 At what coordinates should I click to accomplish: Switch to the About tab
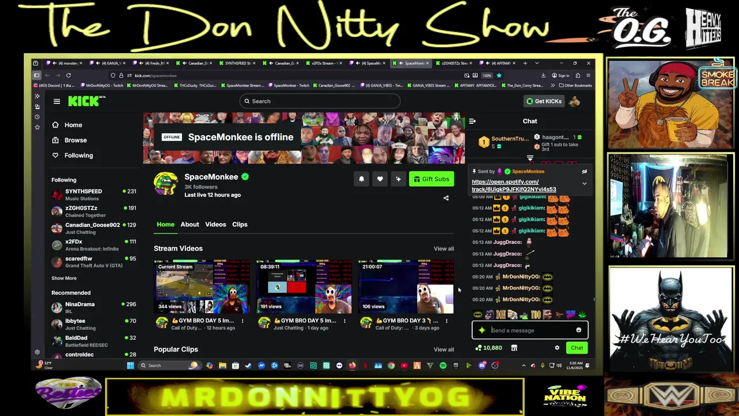click(x=189, y=224)
